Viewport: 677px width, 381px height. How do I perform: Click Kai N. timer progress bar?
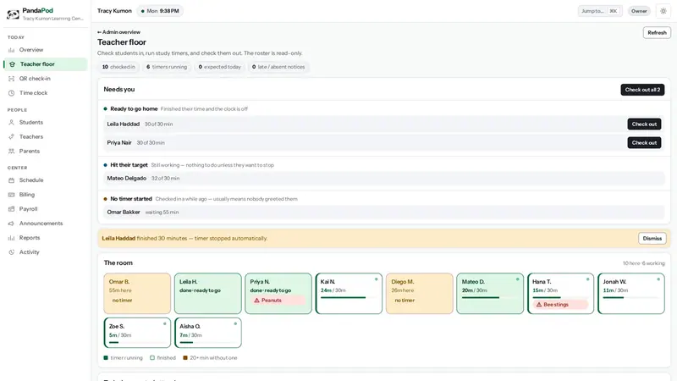(349, 298)
